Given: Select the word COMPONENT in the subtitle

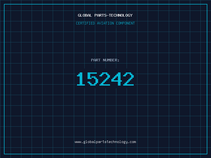Looking at the screenshot, I should click(x=126, y=23).
